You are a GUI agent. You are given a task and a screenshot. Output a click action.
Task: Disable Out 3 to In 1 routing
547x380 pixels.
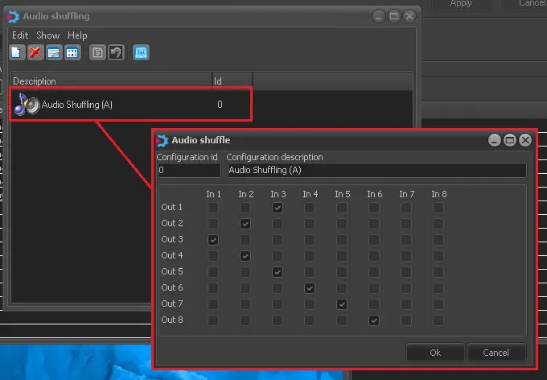(213, 240)
